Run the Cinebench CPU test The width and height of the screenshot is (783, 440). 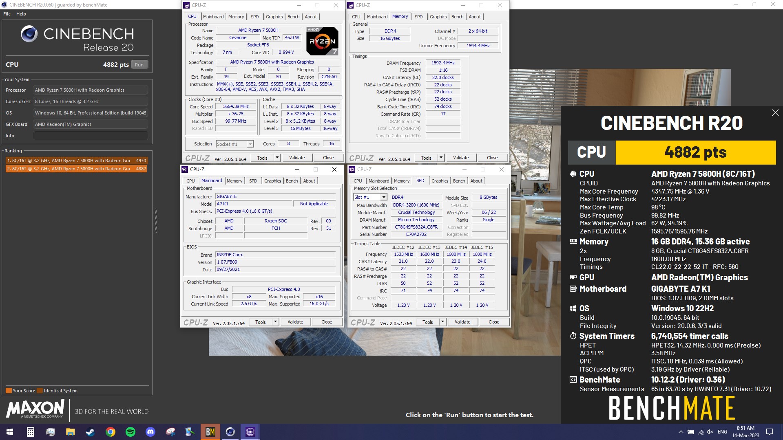[139, 65]
